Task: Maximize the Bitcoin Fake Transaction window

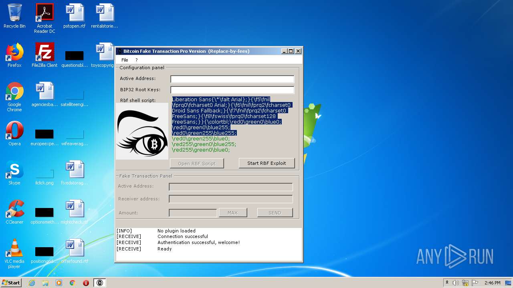Action: pyautogui.click(x=291, y=51)
